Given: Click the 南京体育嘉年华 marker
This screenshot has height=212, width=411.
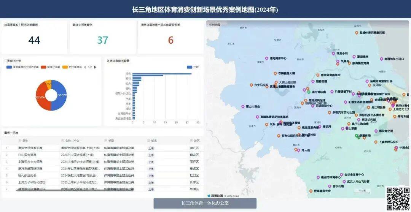Looking at the screenshot, I should [318, 75].
